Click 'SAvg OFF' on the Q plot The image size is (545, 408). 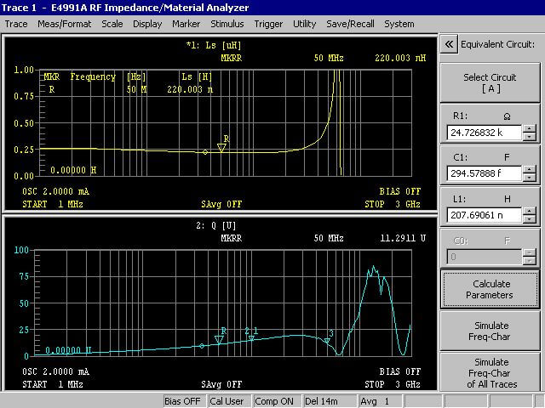click(x=221, y=384)
